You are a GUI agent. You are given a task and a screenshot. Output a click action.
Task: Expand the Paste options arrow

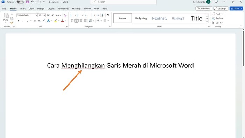(x=6, y=22)
